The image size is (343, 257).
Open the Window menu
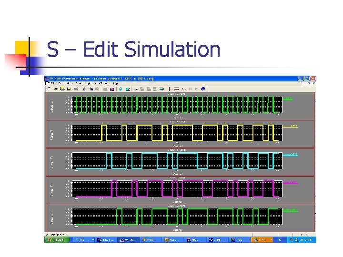pyautogui.click(x=104, y=83)
